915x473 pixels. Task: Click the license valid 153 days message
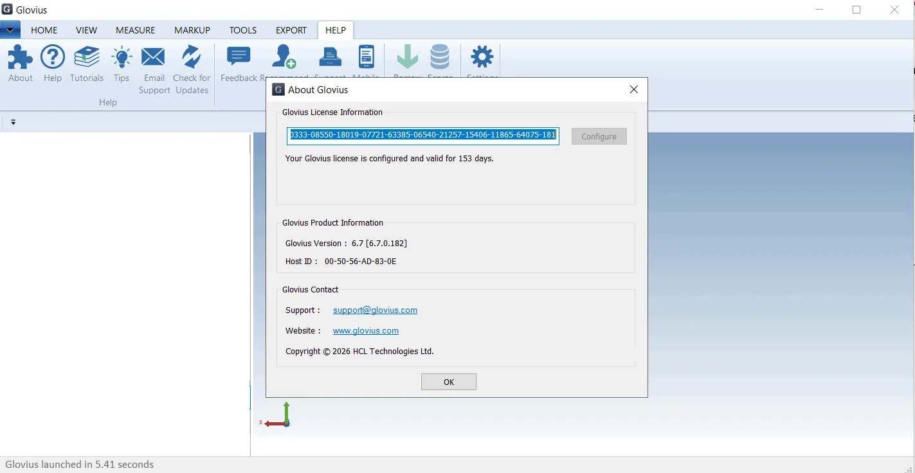(x=390, y=158)
